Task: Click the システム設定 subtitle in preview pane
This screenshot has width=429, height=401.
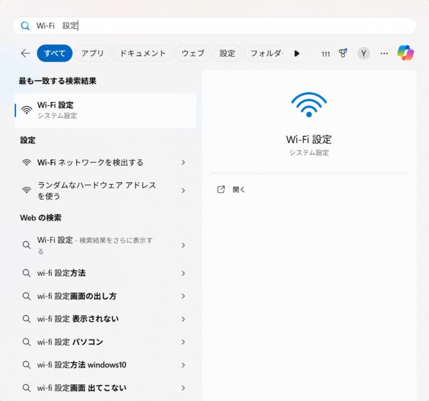Action: tap(309, 153)
